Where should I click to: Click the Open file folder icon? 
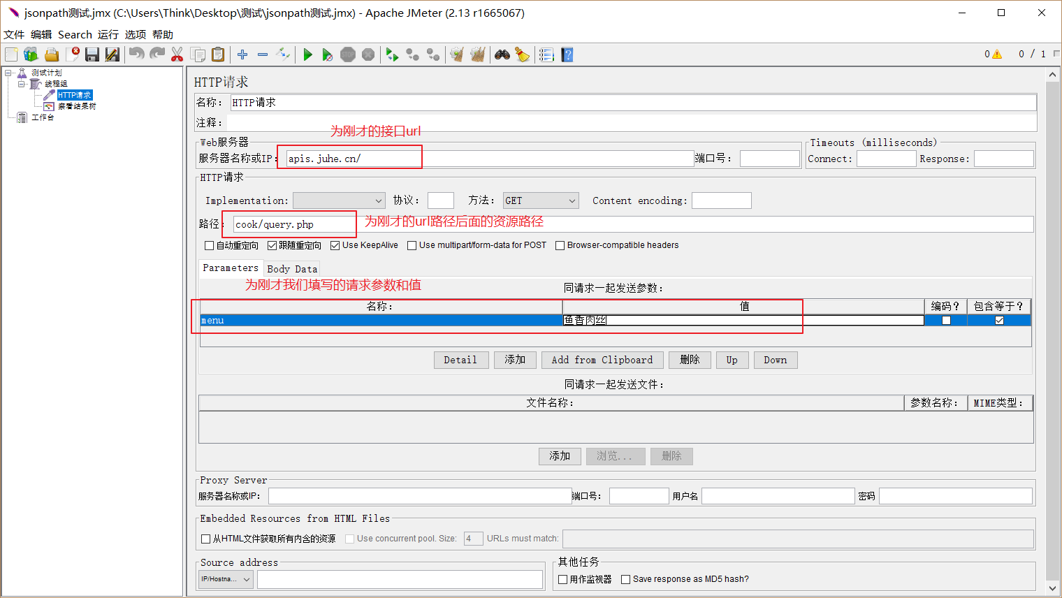52,54
